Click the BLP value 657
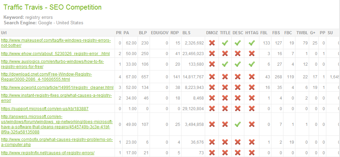340x157 pixels. (145, 77)
